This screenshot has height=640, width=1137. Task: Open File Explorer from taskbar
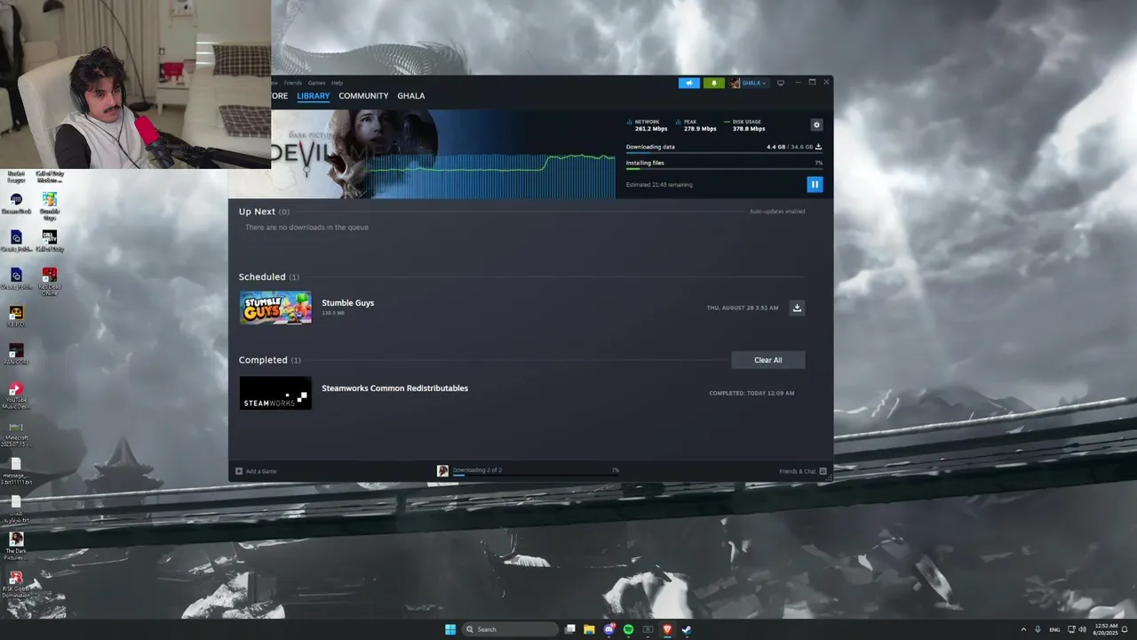pos(589,629)
